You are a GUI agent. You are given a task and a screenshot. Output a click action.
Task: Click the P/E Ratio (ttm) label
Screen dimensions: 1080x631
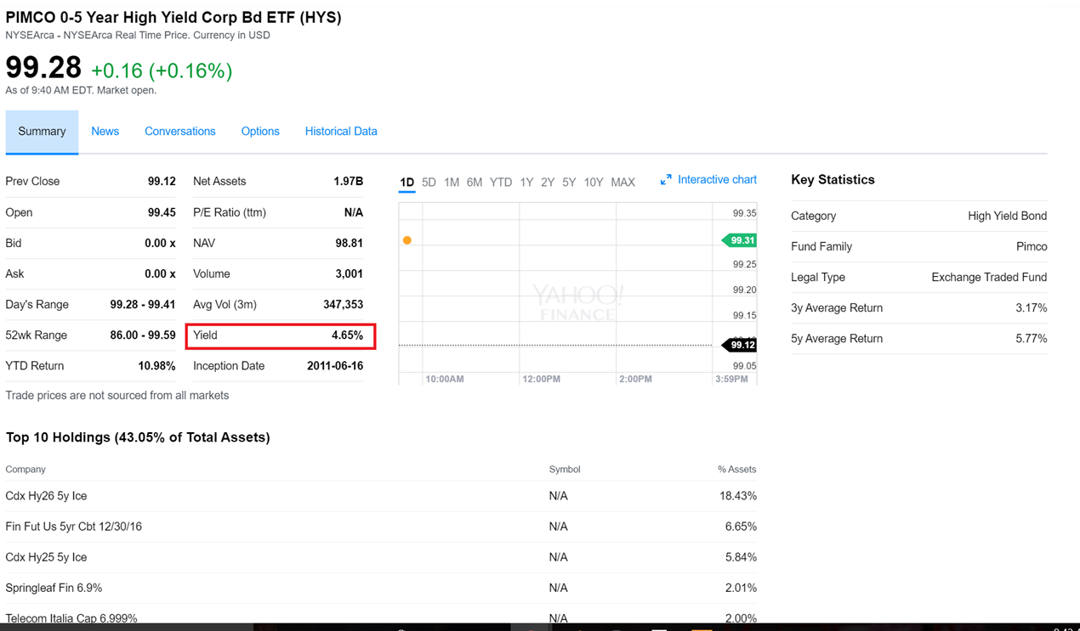pyautogui.click(x=230, y=212)
